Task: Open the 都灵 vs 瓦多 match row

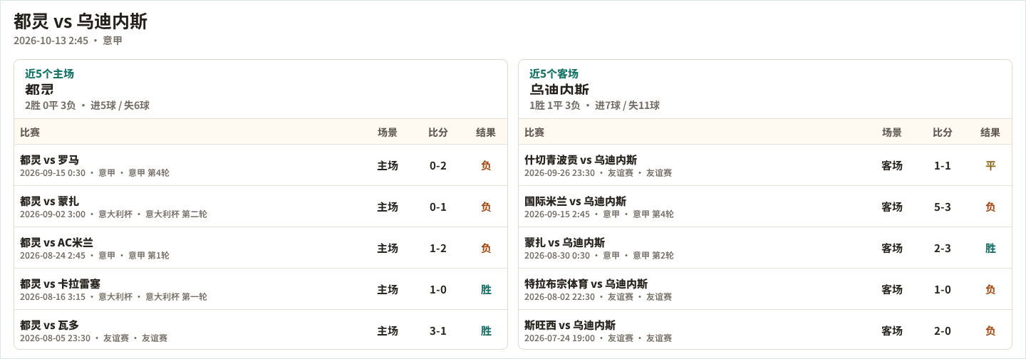Action: 261,330
